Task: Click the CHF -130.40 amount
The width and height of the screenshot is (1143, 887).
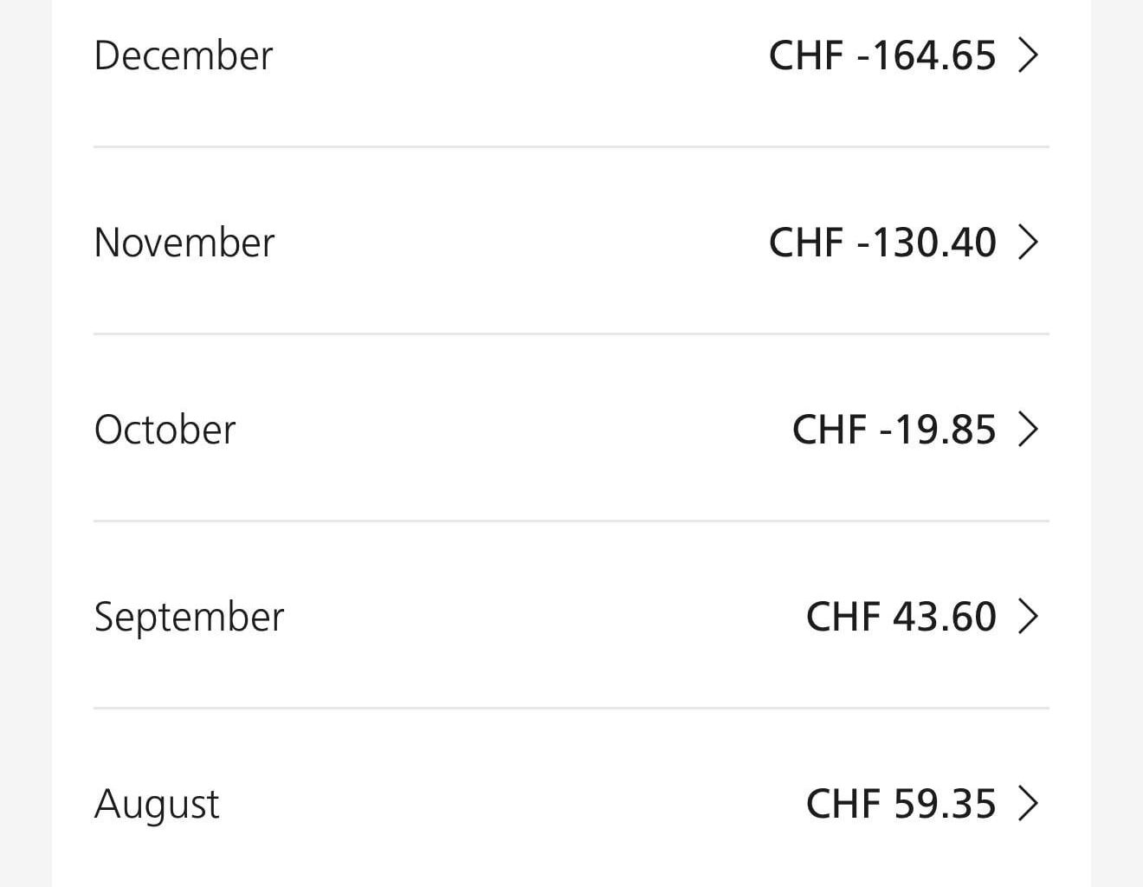Action: pos(881,243)
